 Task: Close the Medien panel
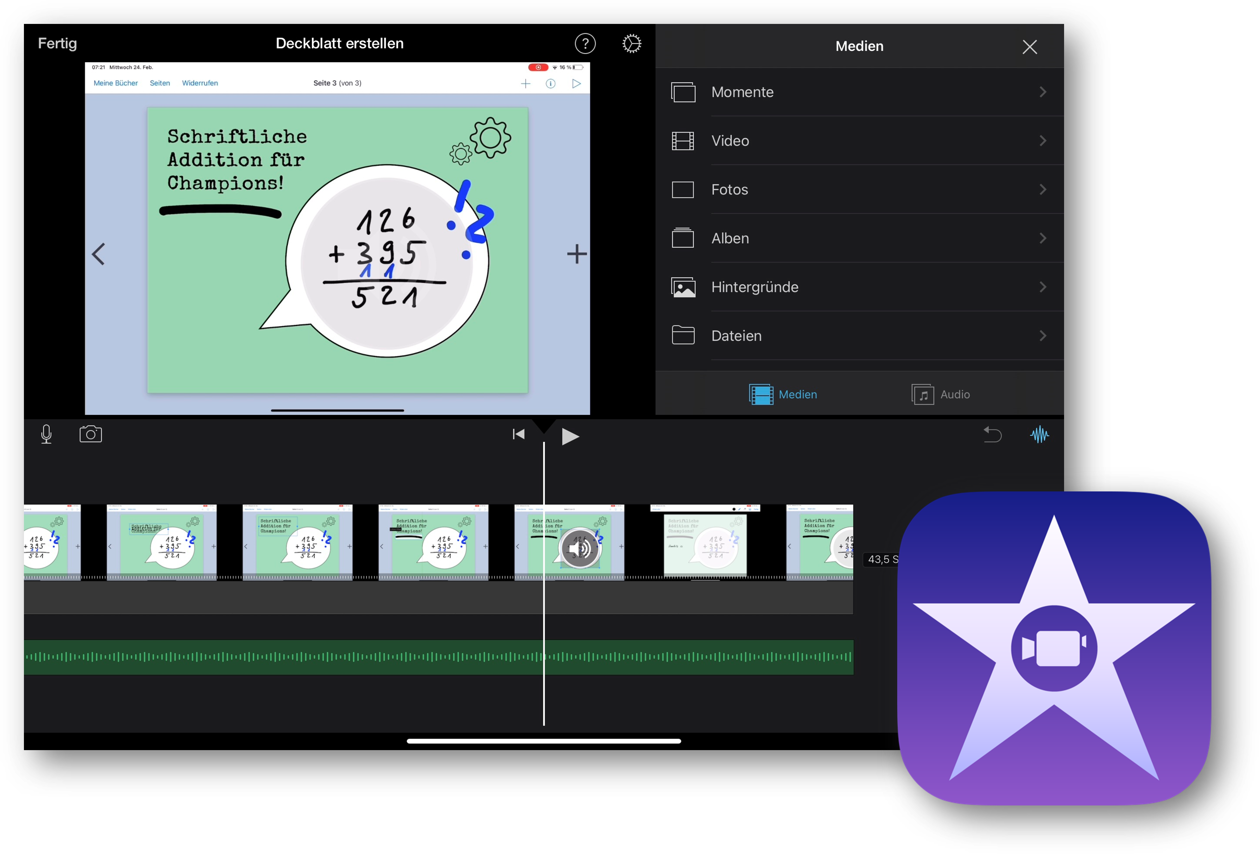1030,46
